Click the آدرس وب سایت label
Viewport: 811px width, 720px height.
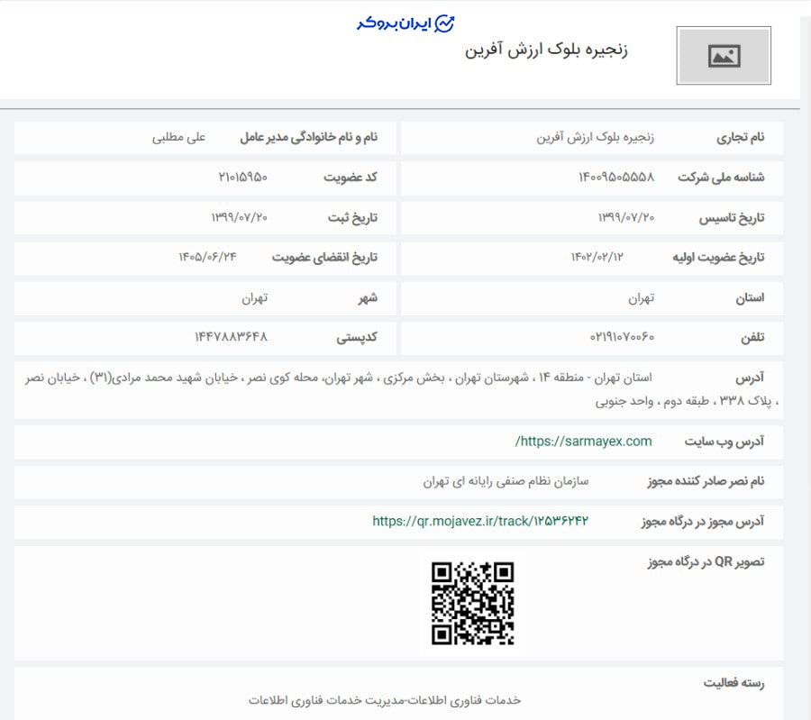coord(724,442)
